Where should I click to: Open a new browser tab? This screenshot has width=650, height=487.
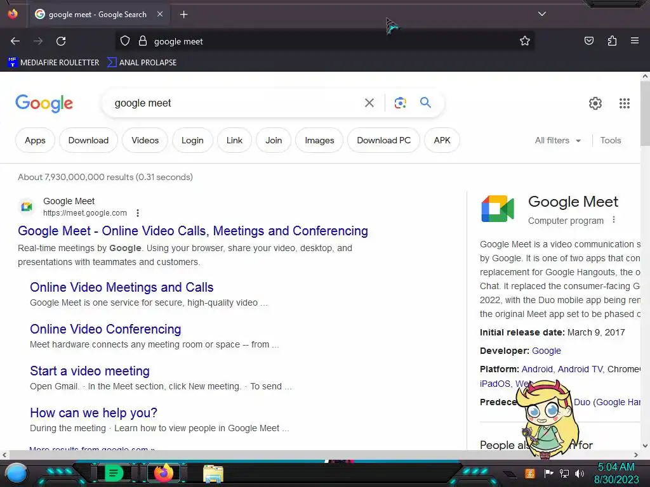click(x=183, y=15)
